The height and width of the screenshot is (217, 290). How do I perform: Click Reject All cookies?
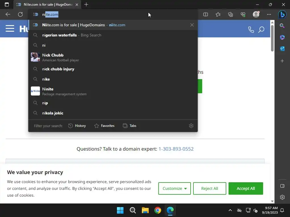point(210,188)
